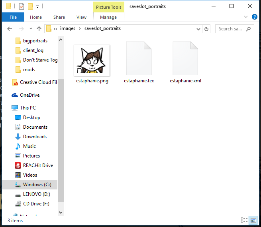Image resolution: width=261 pixels, height=227 pixels.
Task: Open the Share ribbon tab
Action: pos(59,17)
